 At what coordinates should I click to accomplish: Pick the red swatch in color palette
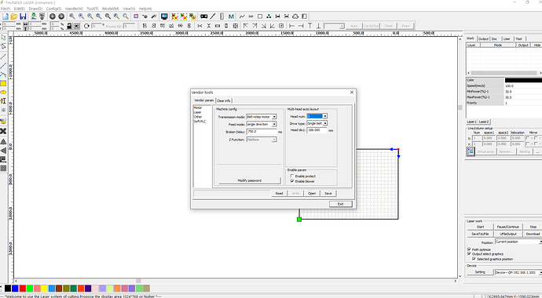pos(23,289)
